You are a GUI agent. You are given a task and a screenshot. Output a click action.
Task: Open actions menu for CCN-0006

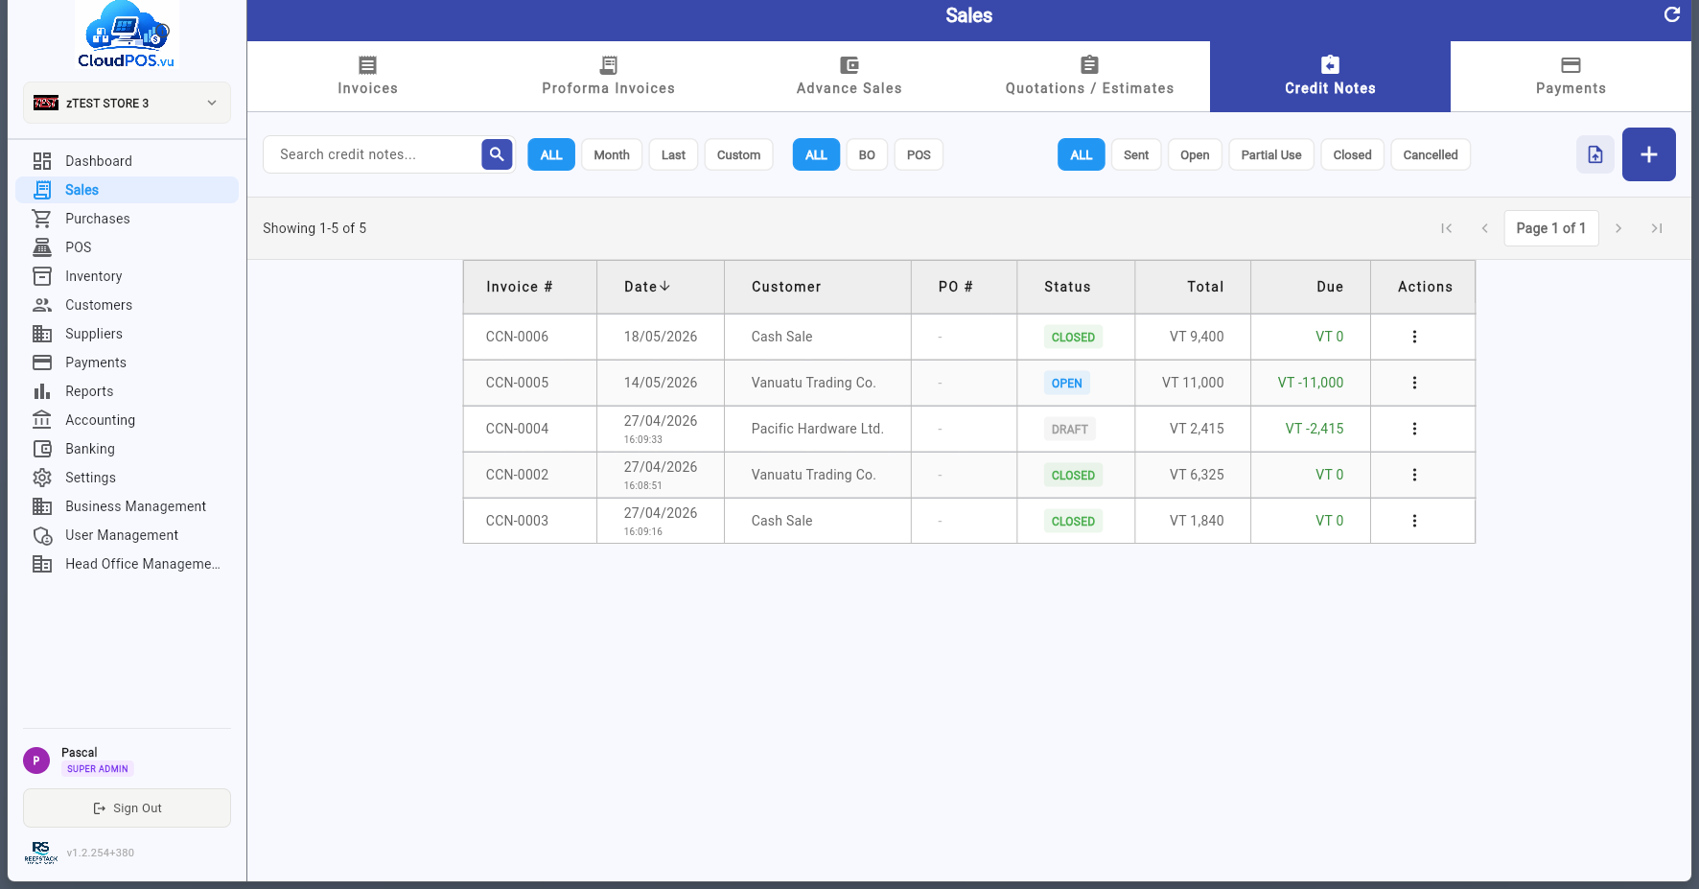(x=1414, y=337)
